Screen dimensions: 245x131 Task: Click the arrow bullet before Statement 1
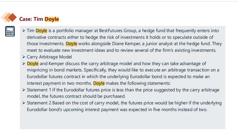[24, 90]
